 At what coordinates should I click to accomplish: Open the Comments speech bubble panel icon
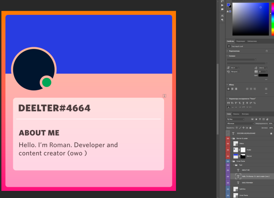pos(222,9)
